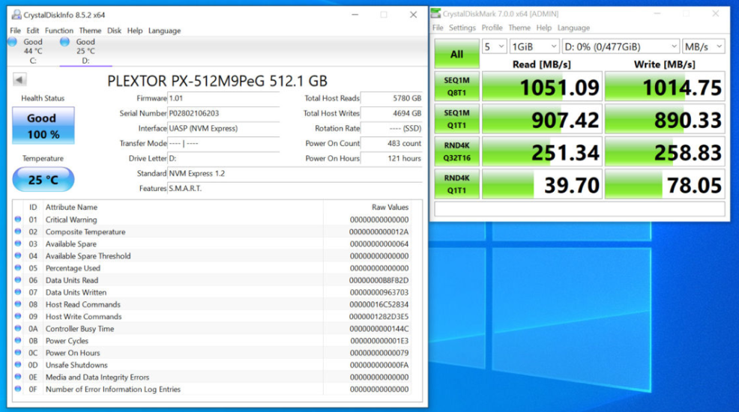
Task: Open CrystalDiskInfo Theme menu
Action: coord(90,31)
